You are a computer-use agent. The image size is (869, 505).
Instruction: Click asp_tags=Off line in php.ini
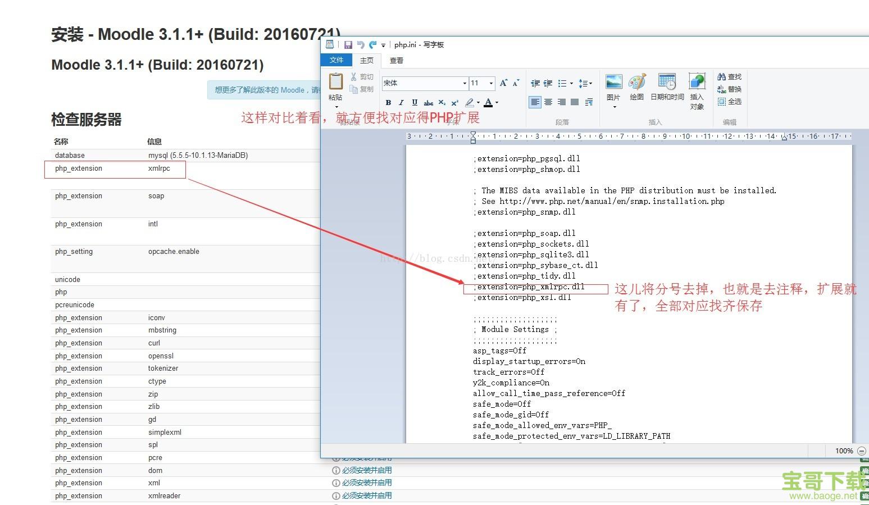(x=500, y=351)
